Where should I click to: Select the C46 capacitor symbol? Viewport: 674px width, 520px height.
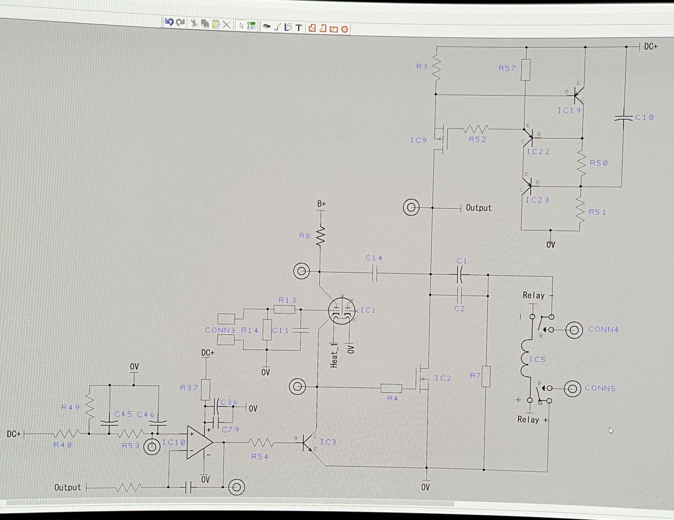click(158, 423)
